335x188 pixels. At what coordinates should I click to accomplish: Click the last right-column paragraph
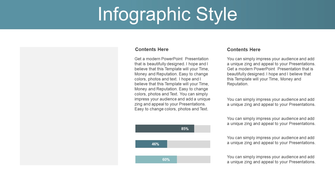(x=271, y=159)
